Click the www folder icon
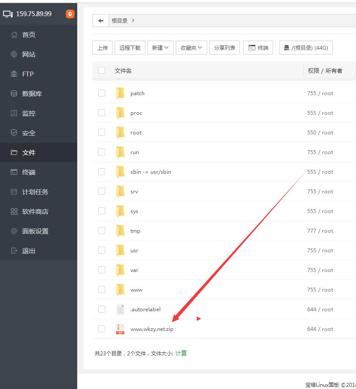Screen dimensions: 356x389 pyautogui.click(x=120, y=290)
